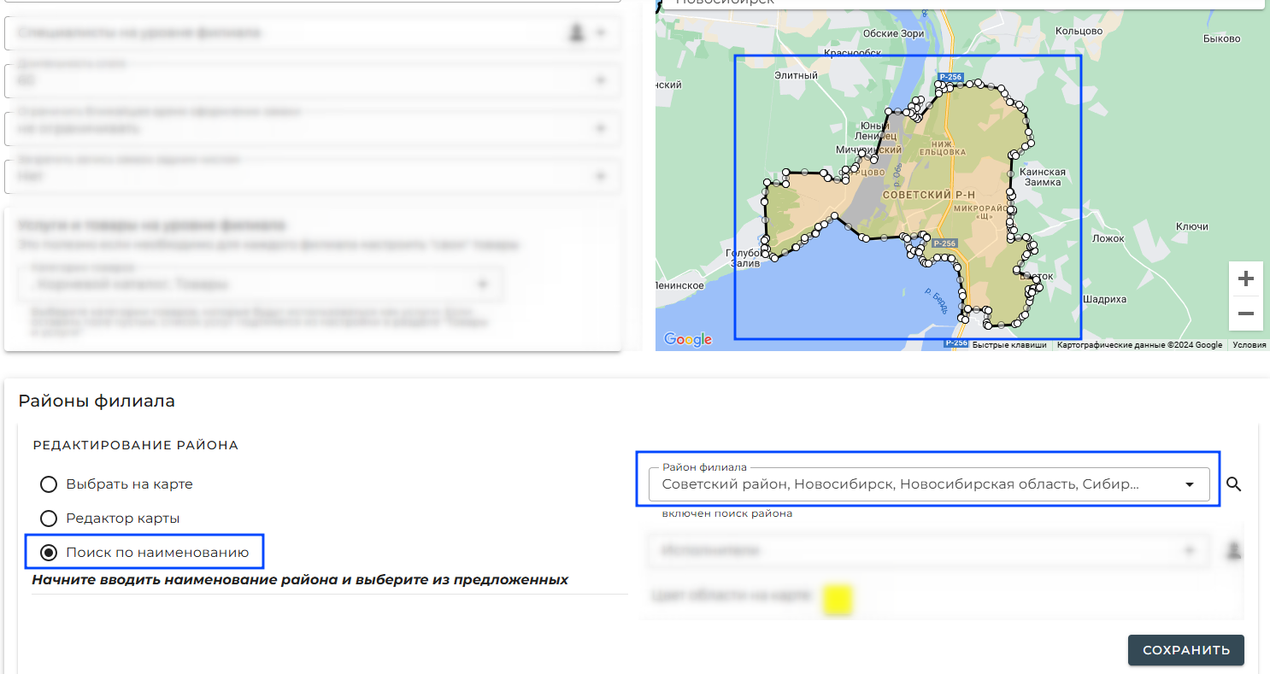Open the dropdown showing не ограничивать
Screen dimensions: 1270x674
[312, 128]
